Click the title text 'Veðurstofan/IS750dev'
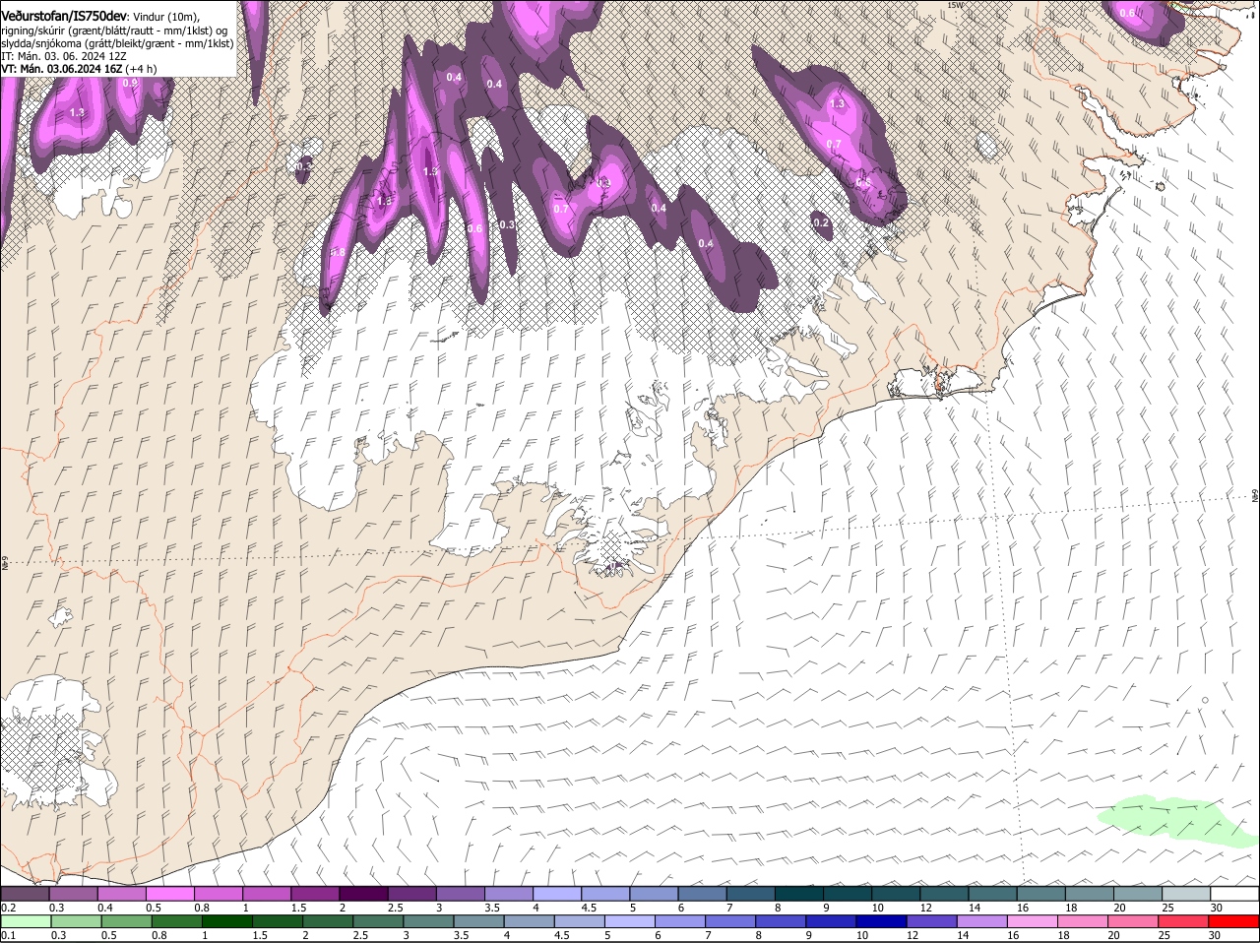This screenshot has height=943, width=1260. click(64, 17)
